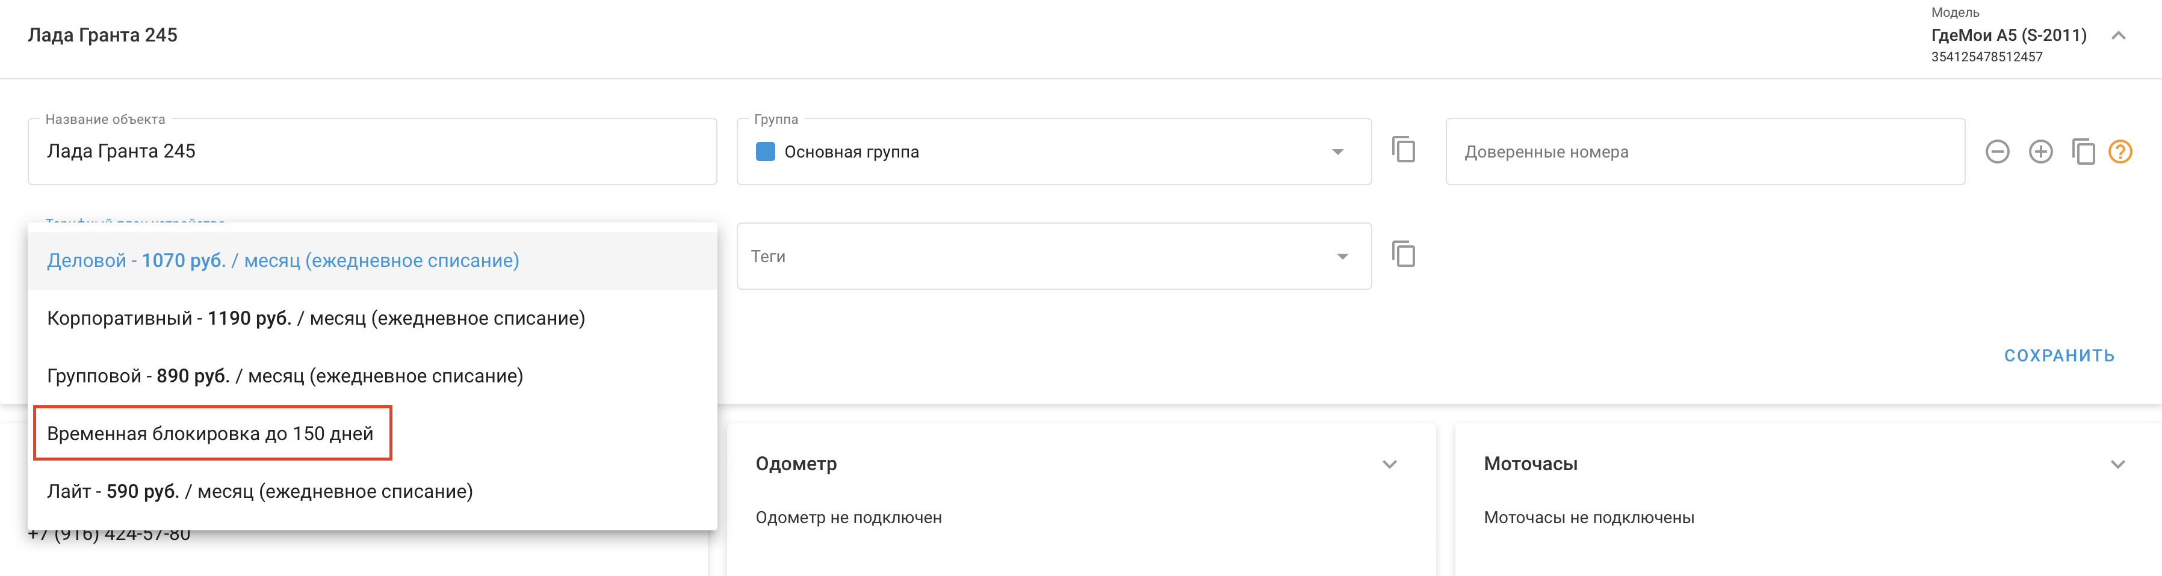The width and height of the screenshot is (2162, 576).
Task: Choose the Лайт 590 руб. tariff
Action: 259,491
